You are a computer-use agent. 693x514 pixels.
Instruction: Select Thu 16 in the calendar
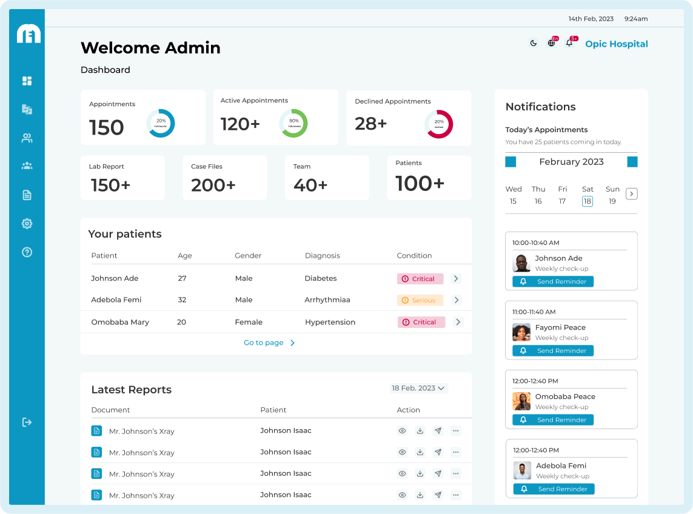(538, 201)
